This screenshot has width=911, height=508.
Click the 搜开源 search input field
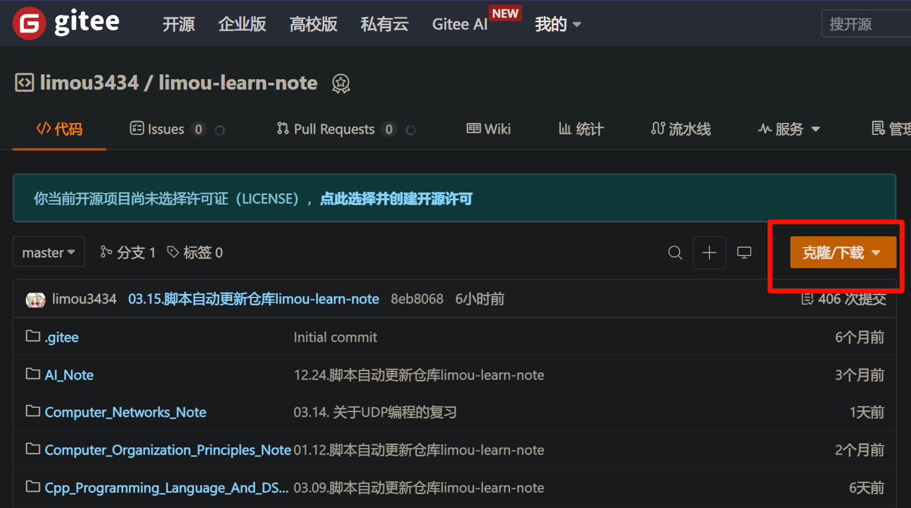[865, 24]
